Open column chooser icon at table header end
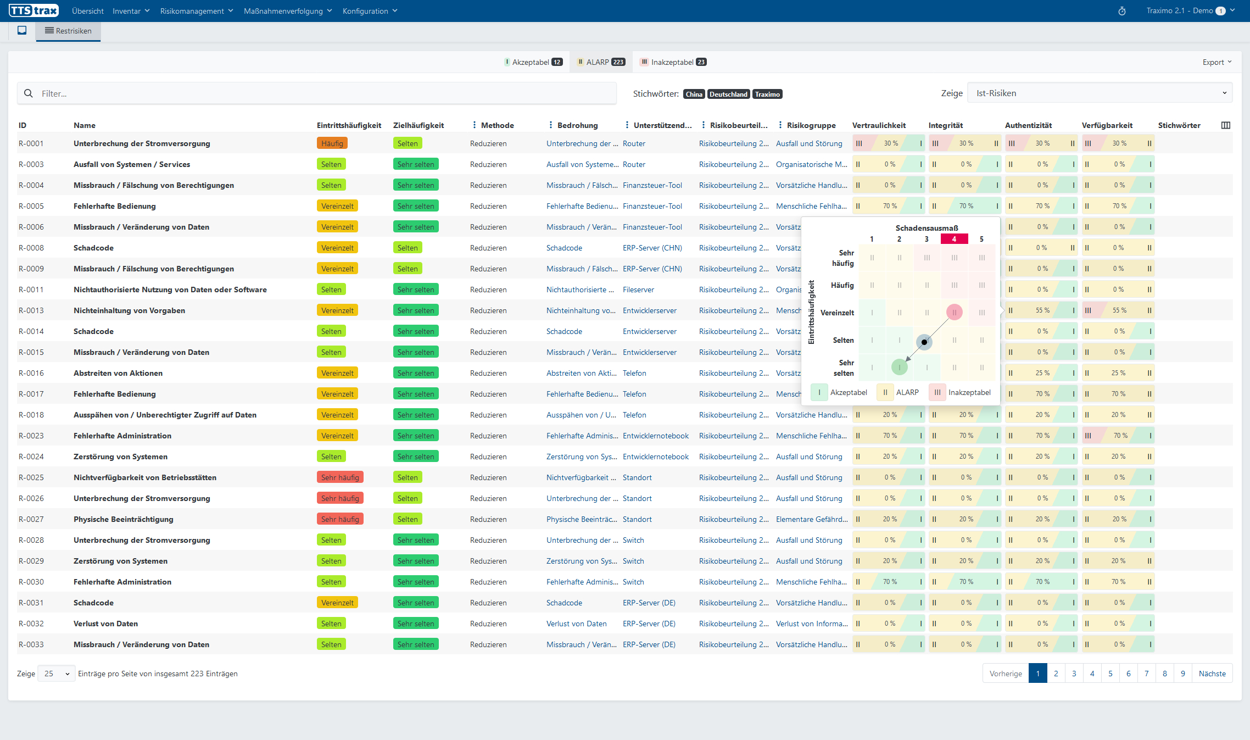This screenshot has width=1250, height=740. click(x=1225, y=125)
